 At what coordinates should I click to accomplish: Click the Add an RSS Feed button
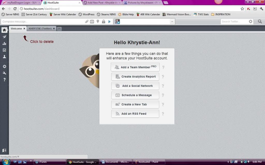click(x=135, y=114)
